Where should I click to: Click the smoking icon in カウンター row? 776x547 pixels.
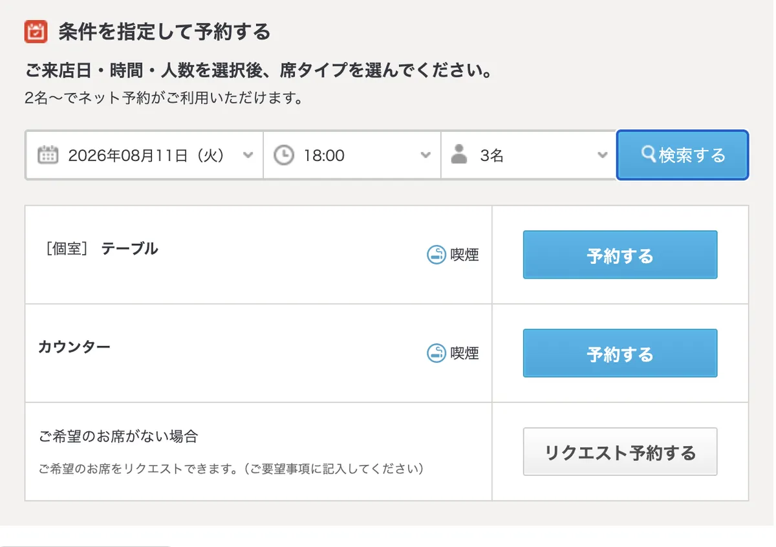[x=436, y=353]
